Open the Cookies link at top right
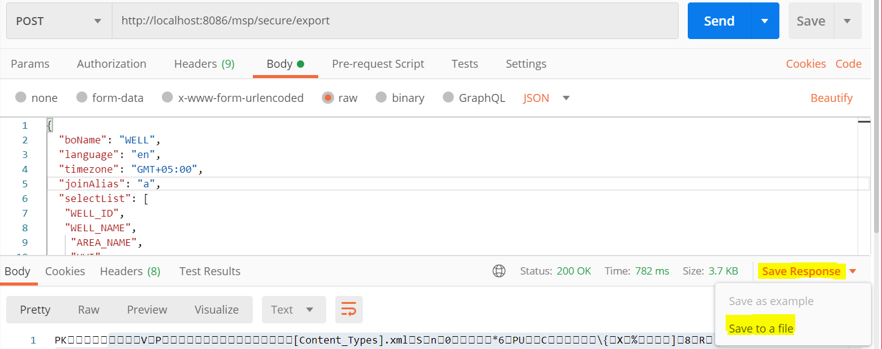Screen dimensions: 882x349 (x=806, y=63)
